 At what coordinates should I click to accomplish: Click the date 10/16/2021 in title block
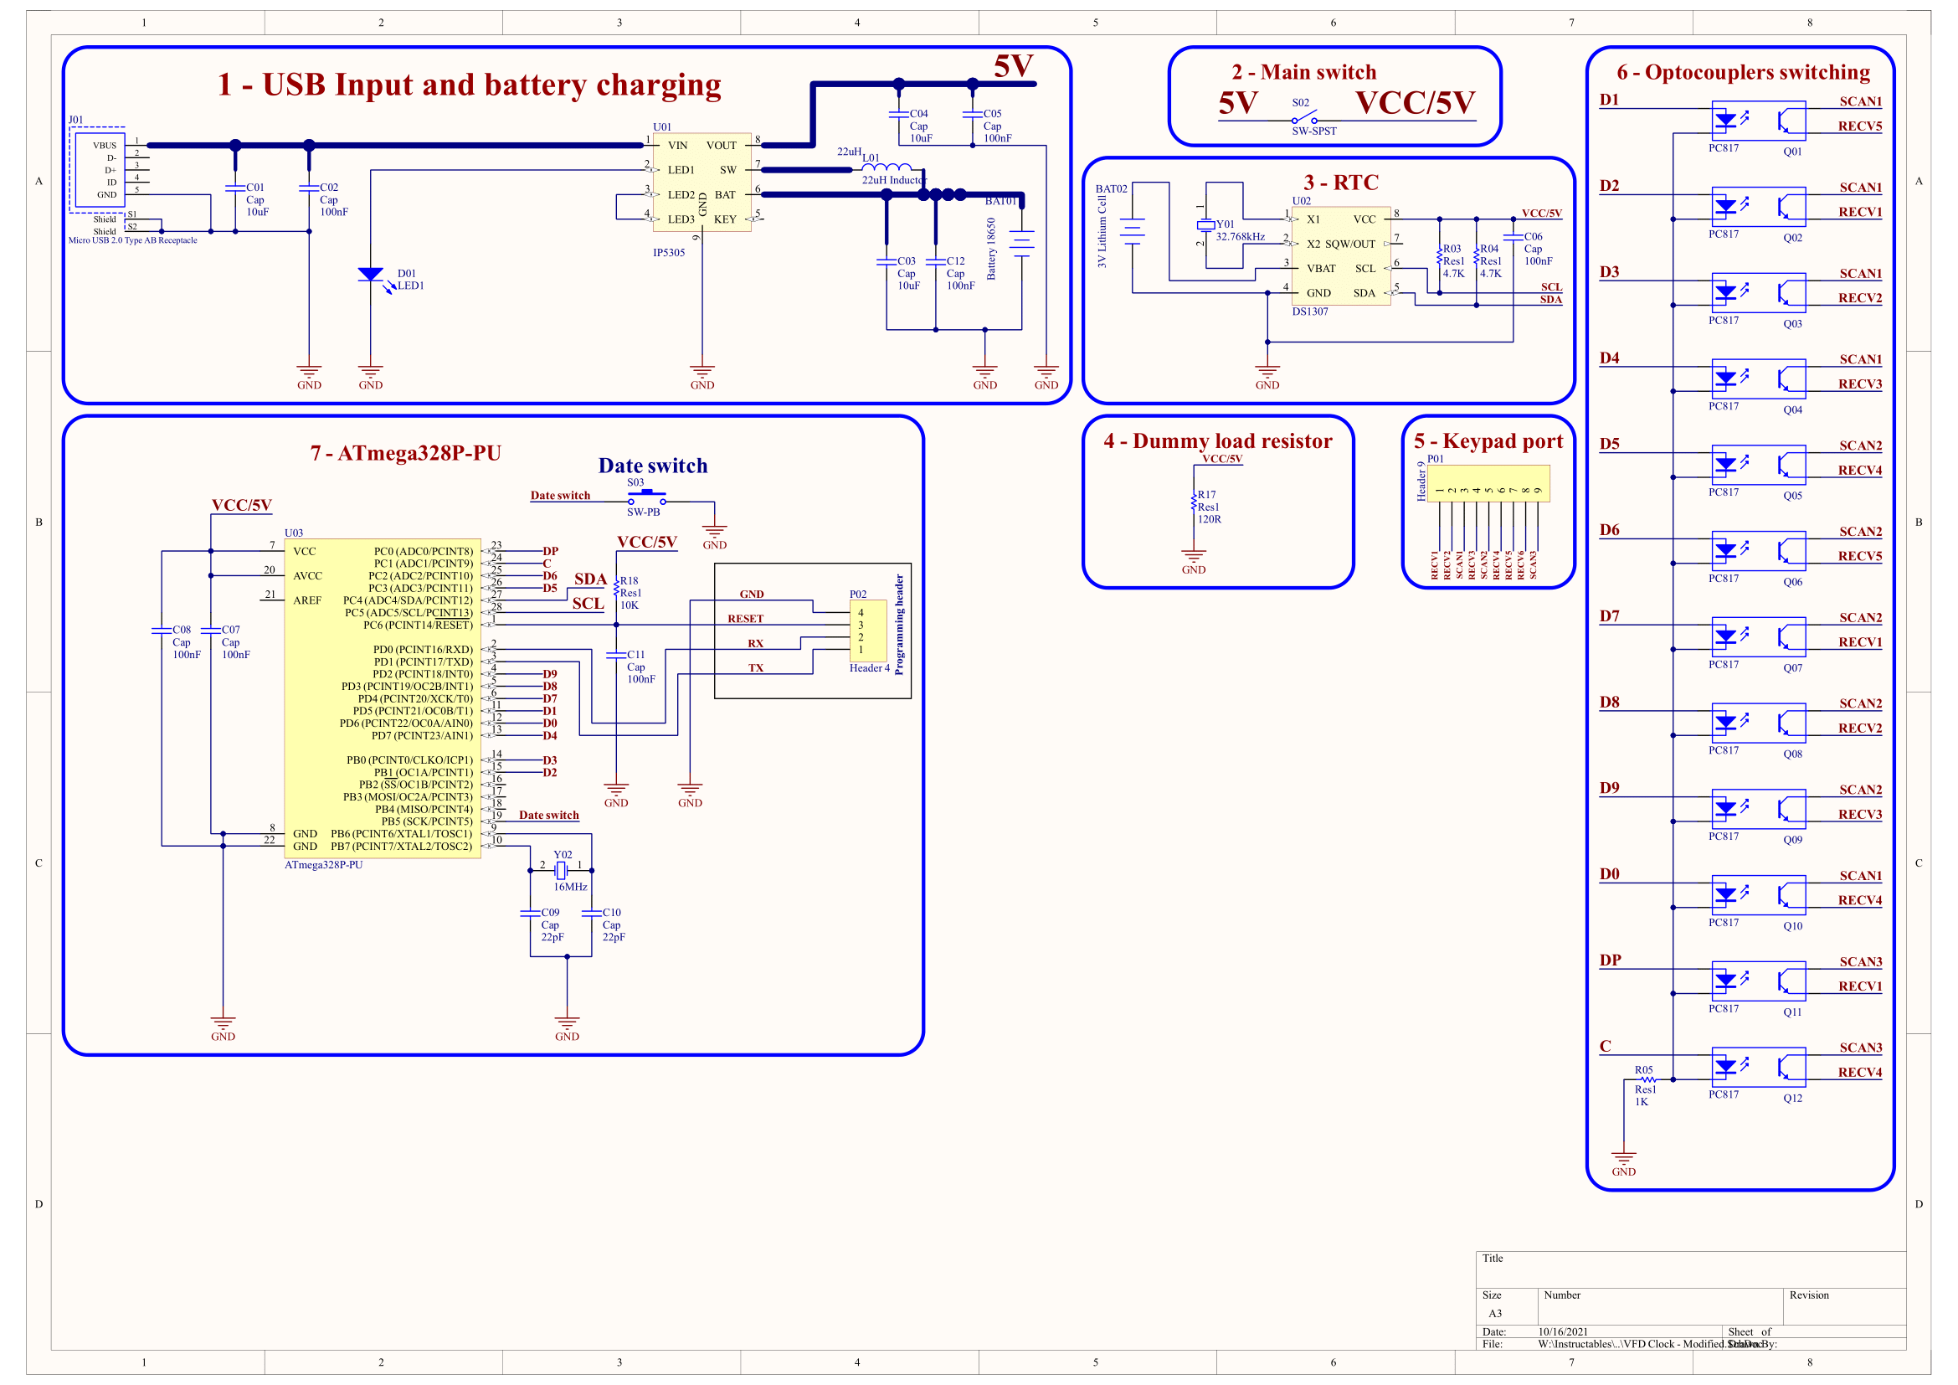tap(1562, 1331)
